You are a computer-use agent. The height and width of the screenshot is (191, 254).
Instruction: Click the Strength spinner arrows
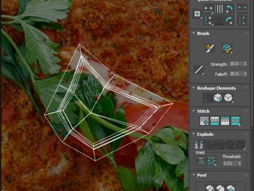[245, 64]
